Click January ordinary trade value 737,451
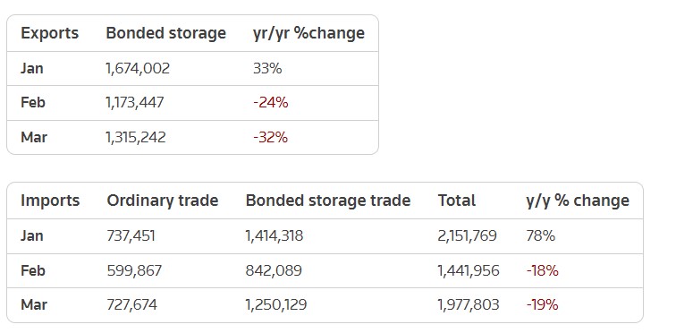The height and width of the screenshot is (333, 676). coord(131,235)
